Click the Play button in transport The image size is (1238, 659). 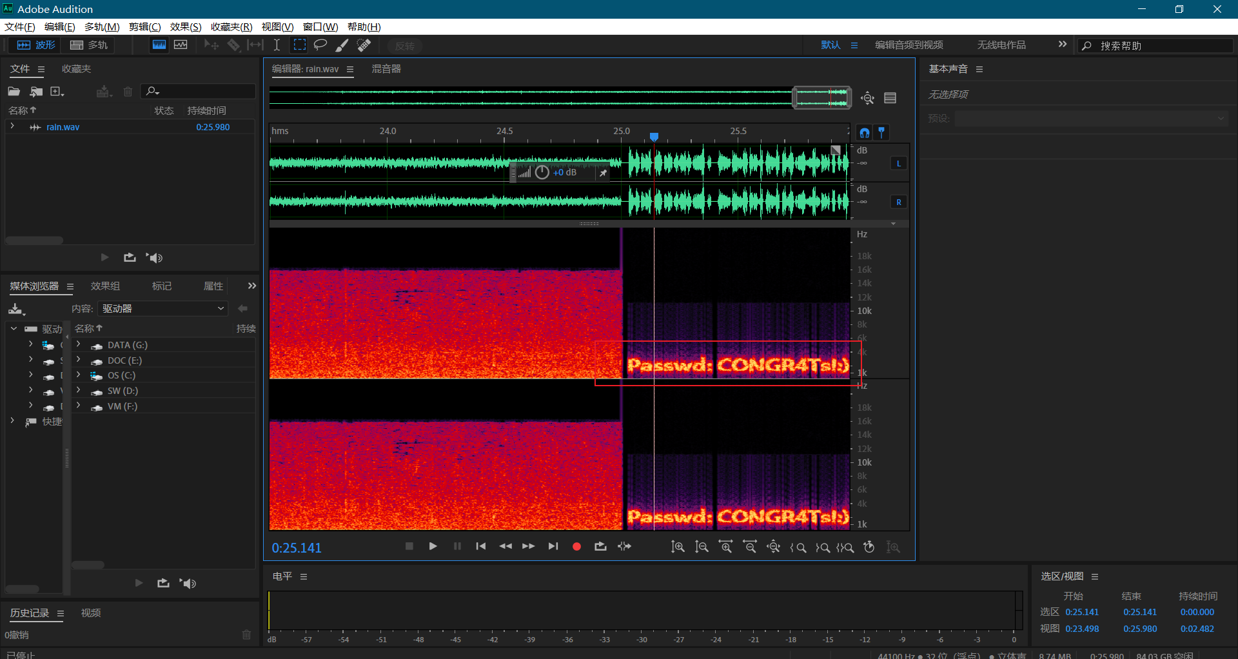(433, 546)
